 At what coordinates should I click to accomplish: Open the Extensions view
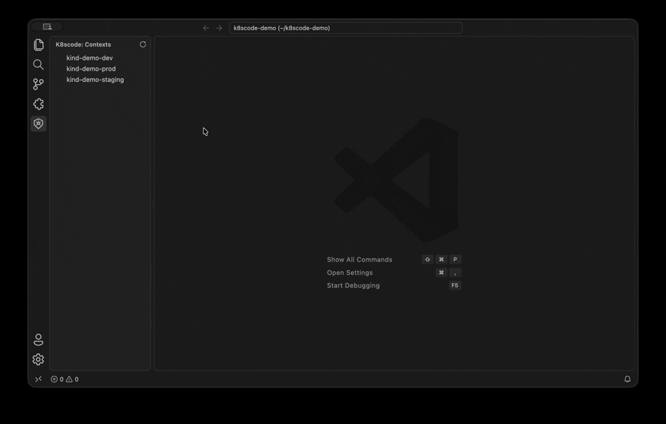38,104
